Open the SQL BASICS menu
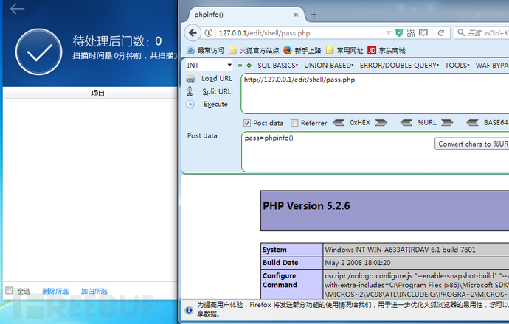This screenshot has width=509, height=324. click(x=277, y=66)
